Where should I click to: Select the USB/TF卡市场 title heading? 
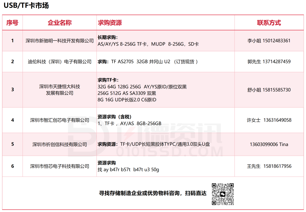[x=26, y=6]
